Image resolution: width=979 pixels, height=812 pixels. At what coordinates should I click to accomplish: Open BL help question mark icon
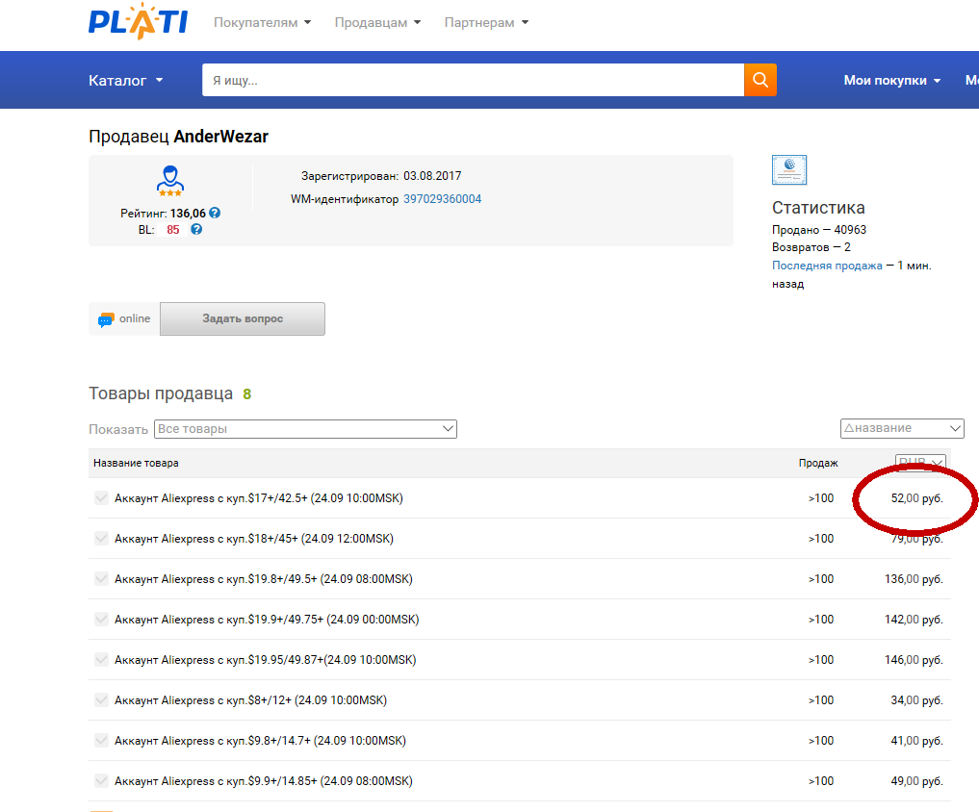196,229
